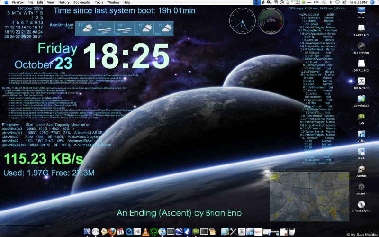Open QuickTime Player in the Dock

pyautogui.click(x=129, y=231)
